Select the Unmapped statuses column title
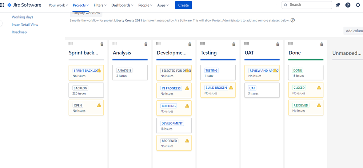The image size is (363, 168). [347, 53]
